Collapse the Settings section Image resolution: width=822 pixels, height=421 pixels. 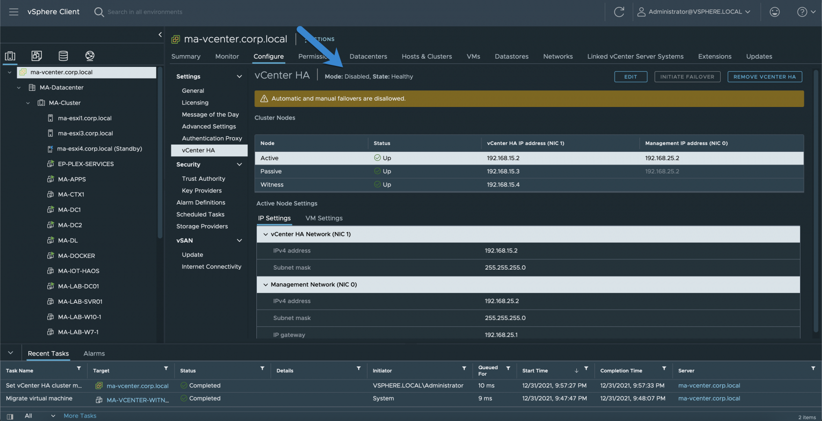point(239,77)
